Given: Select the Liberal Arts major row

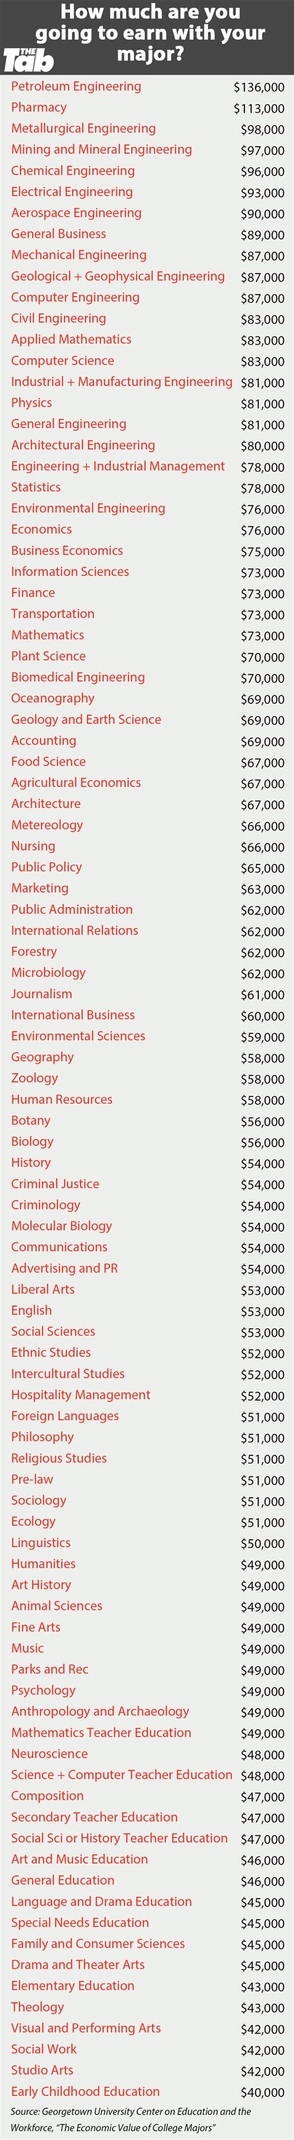Looking at the screenshot, I should (148, 1289).
